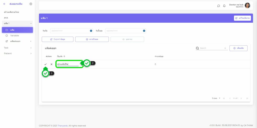
Task: Click the Thanyarak footer link
Action: (62, 126)
